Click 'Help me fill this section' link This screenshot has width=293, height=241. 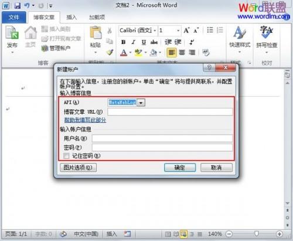85,120
